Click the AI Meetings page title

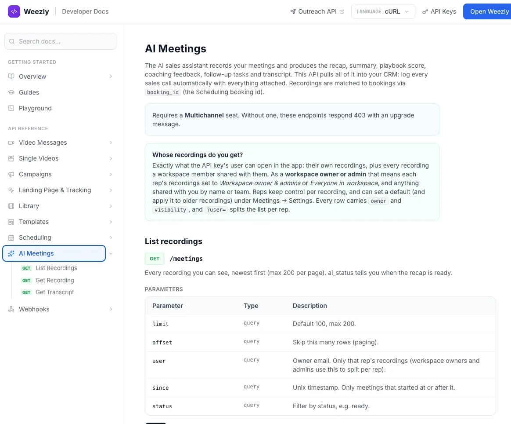pos(175,49)
